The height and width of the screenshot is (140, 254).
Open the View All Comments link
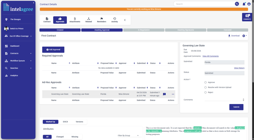pos(210,56)
